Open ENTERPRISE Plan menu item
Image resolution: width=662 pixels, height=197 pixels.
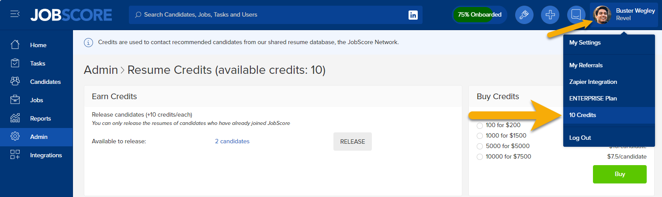tap(609, 98)
